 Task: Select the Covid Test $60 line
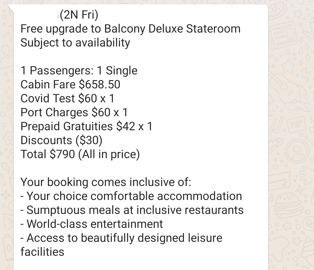(x=67, y=99)
